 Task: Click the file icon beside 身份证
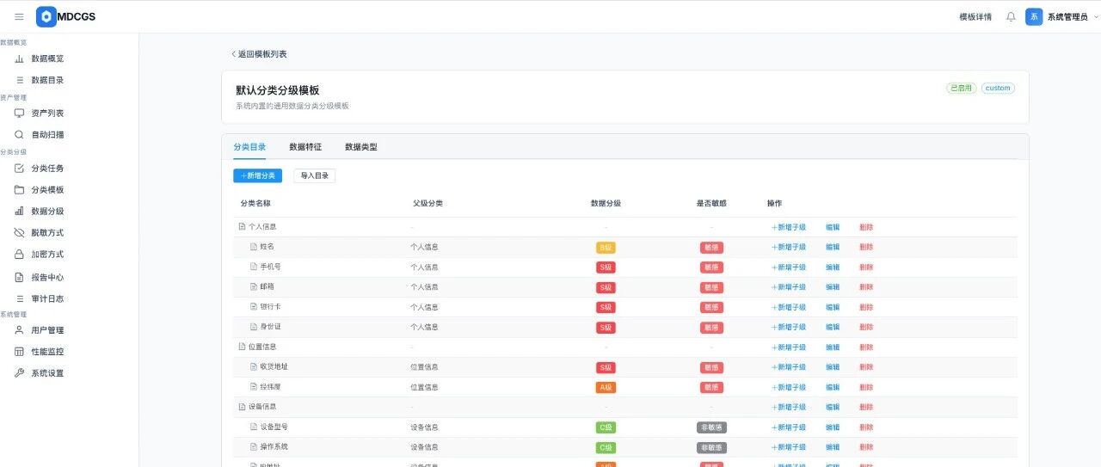click(x=254, y=327)
